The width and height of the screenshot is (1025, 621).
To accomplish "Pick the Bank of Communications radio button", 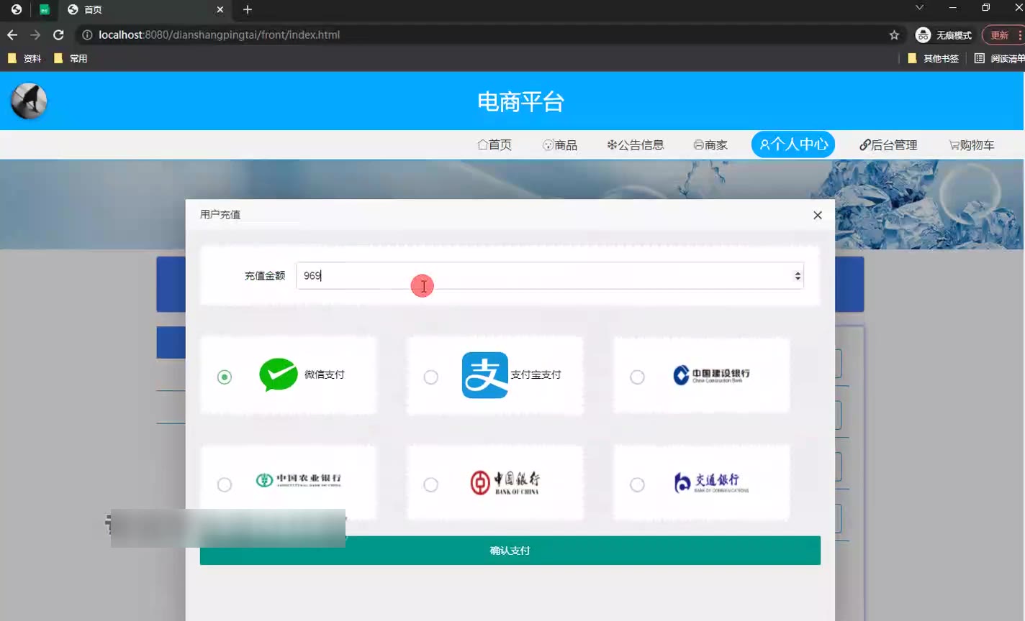I will pyautogui.click(x=637, y=484).
